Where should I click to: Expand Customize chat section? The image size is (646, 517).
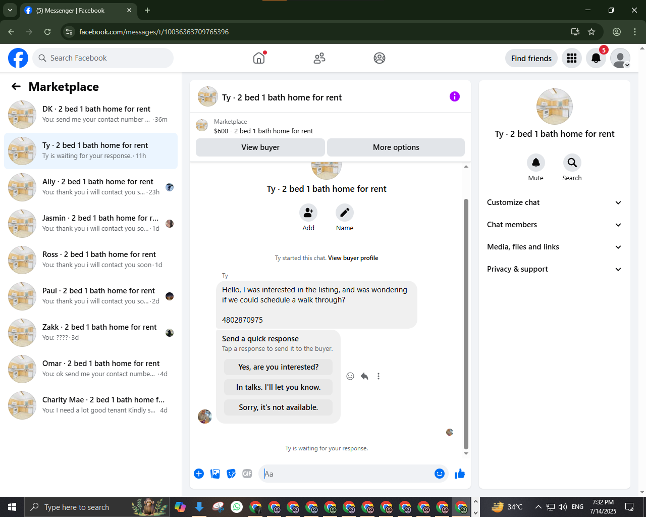tap(555, 202)
